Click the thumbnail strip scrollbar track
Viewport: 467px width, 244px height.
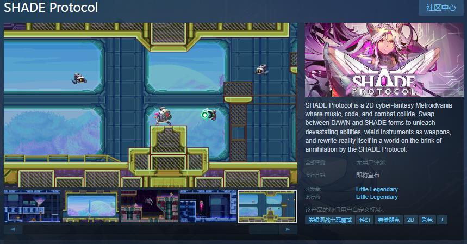[151, 229]
